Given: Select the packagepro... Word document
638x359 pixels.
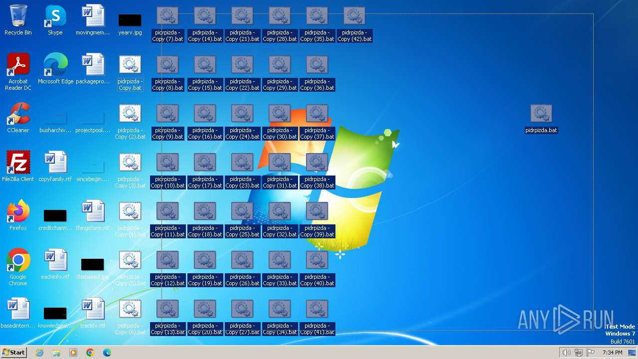Looking at the screenshot, I should pos(93,69).
